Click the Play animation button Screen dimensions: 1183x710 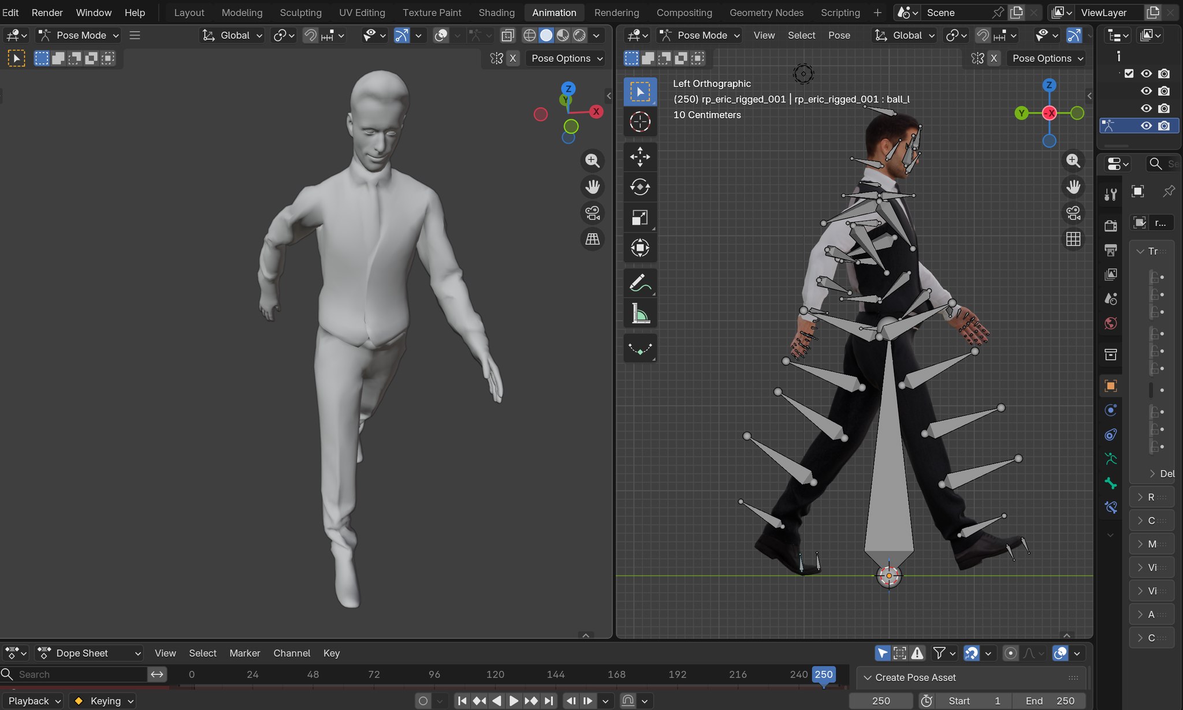514,701
